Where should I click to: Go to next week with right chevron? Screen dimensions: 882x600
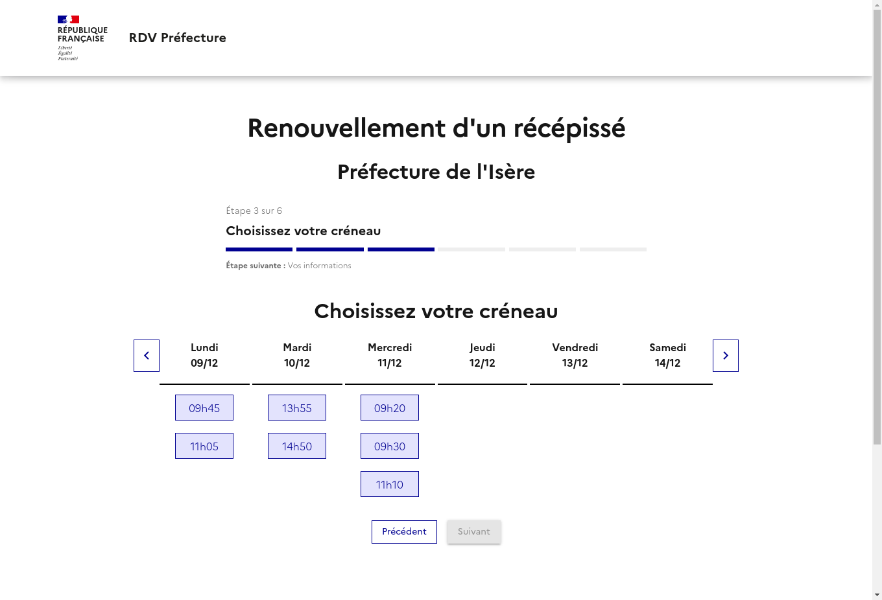point(726,356)
